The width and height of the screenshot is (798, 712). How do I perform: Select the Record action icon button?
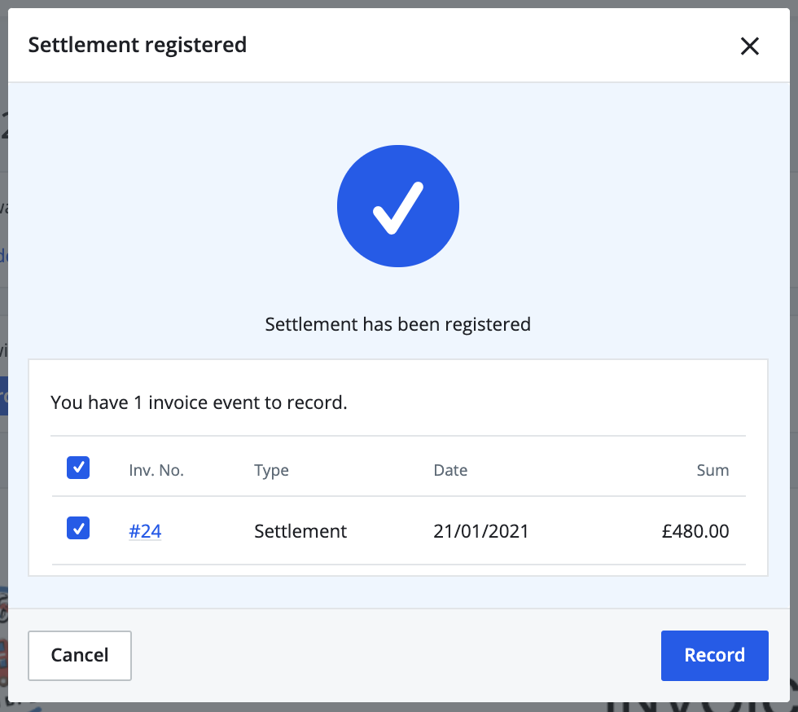pyautogui.click(x=714, y=655)
